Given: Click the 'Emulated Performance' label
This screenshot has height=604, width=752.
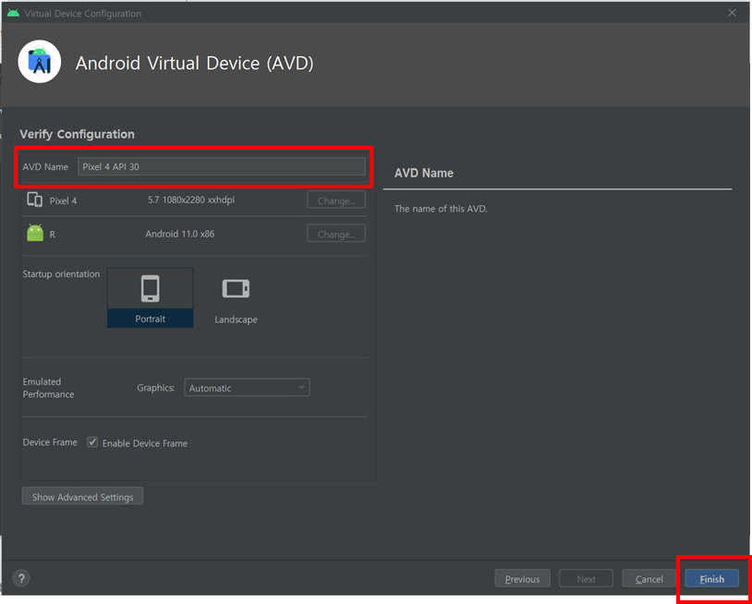Looking at the screenshot, I should [48, 388].
